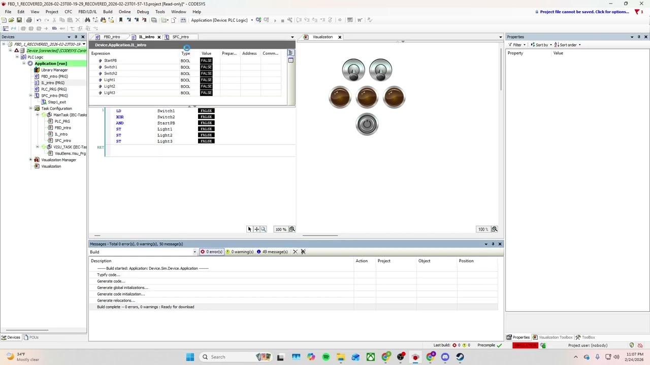Click the Find binoculars toolbar icon
The image size is (650, 365).
tap(87, 20)
